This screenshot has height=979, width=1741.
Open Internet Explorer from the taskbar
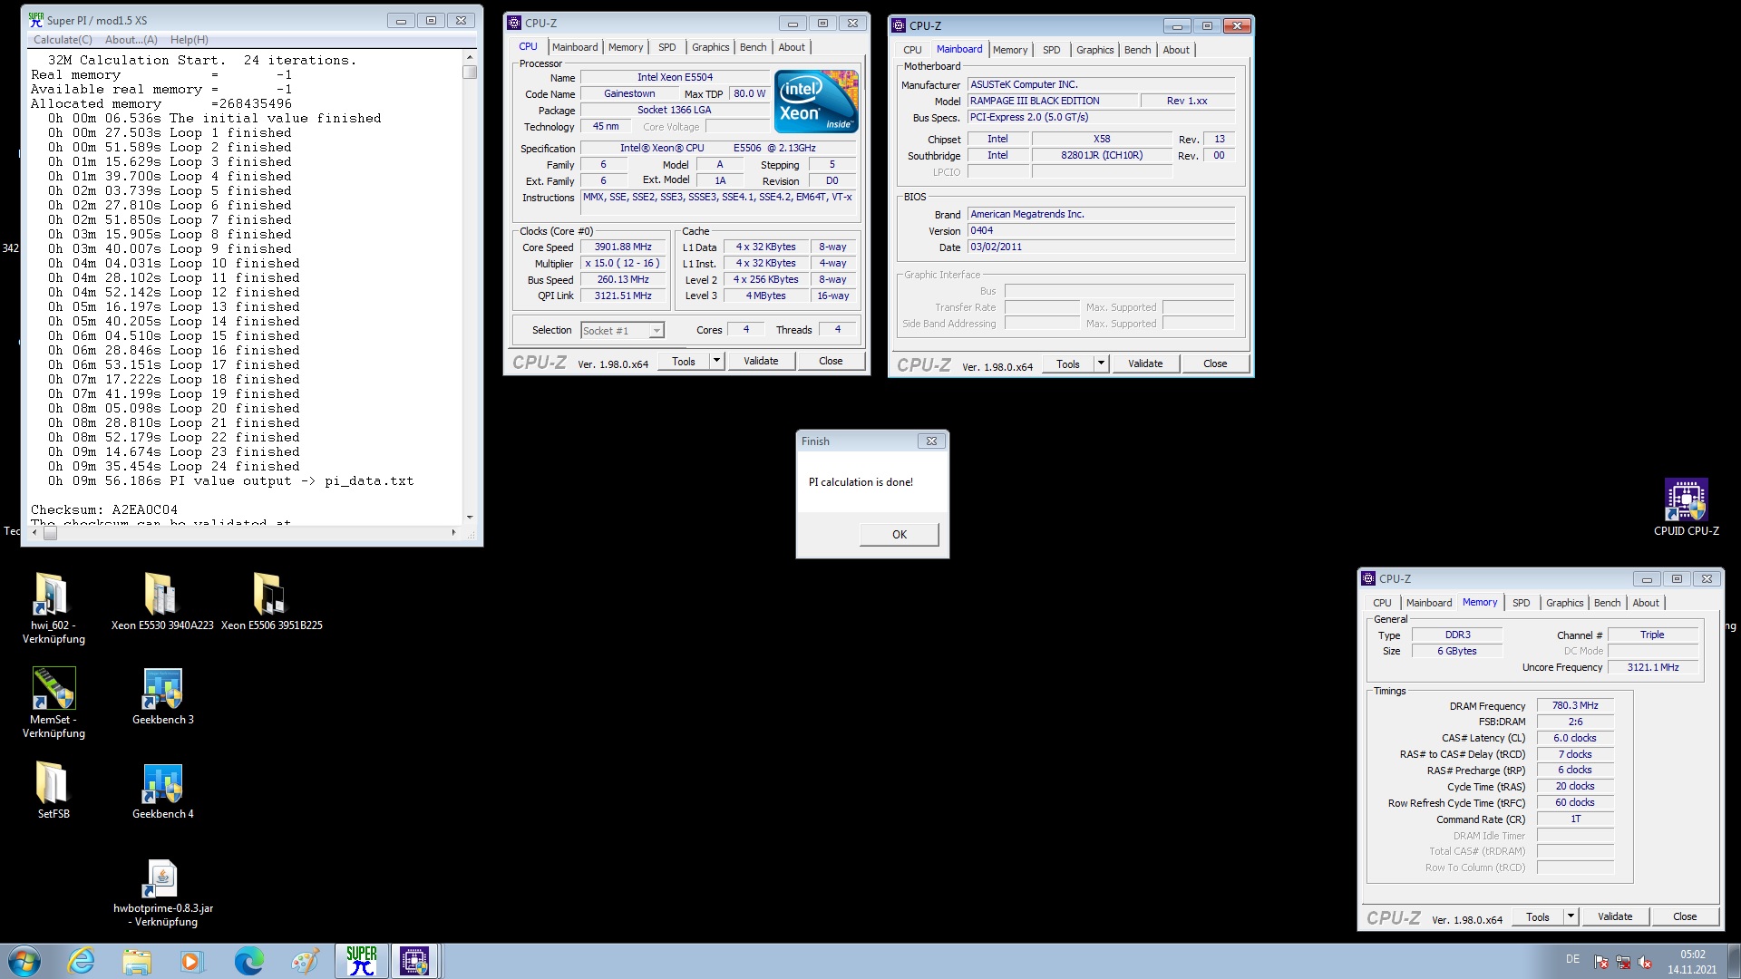point(81,961)
